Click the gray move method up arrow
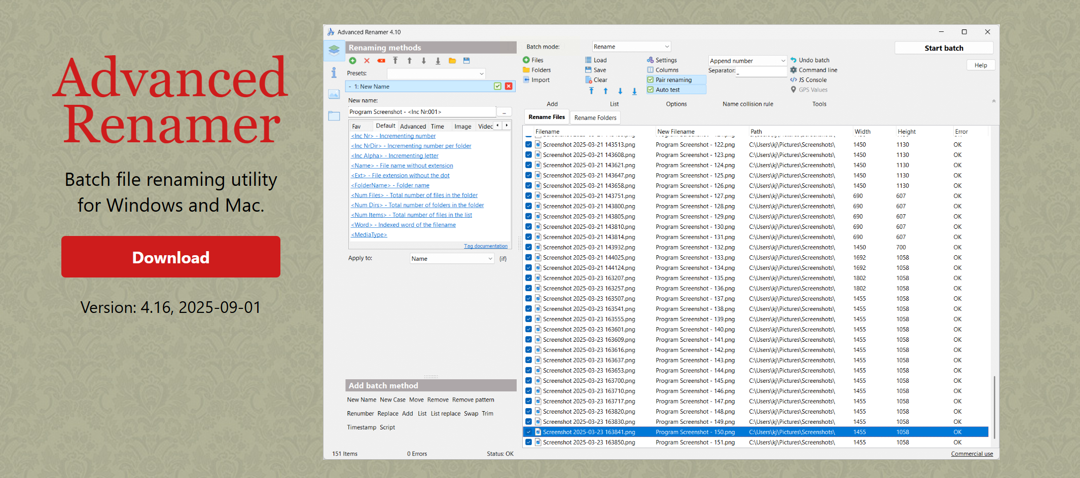Viewport: 1080px width, 478px height. pos(410,61)
